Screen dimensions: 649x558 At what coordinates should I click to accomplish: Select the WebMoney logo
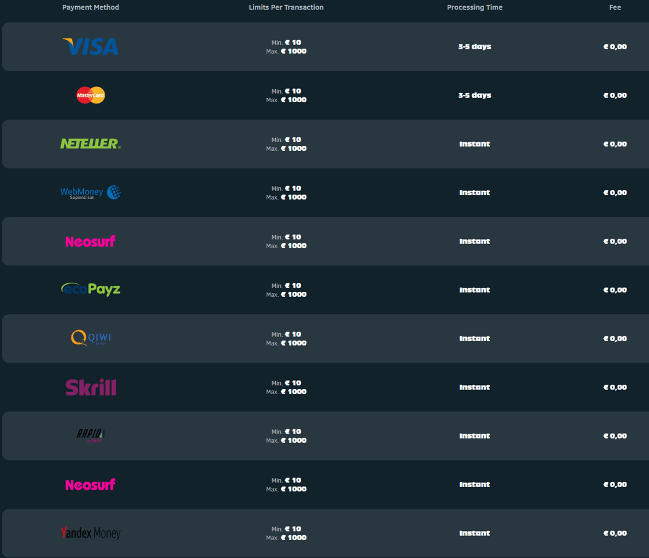click(x=91, y=193)
